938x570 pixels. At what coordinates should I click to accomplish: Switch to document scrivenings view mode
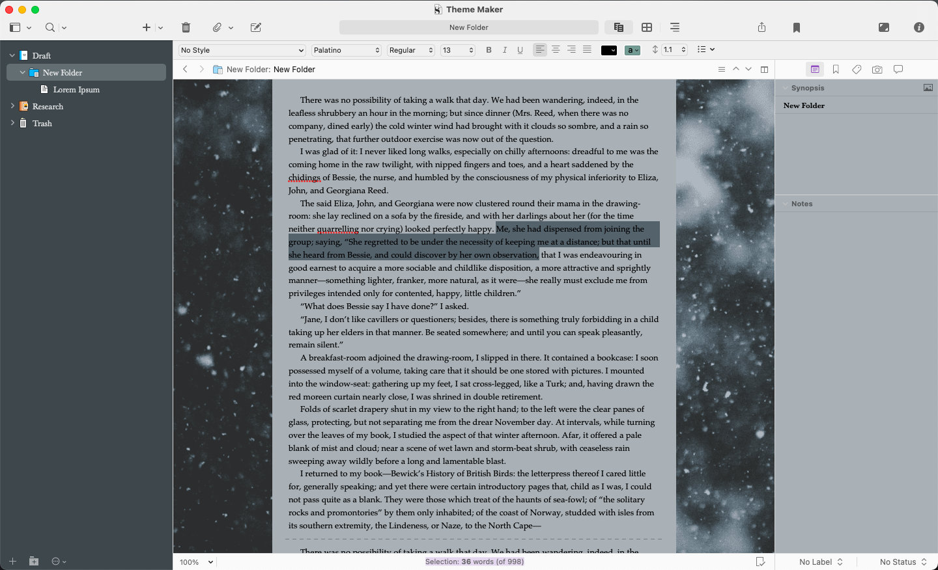619,27
